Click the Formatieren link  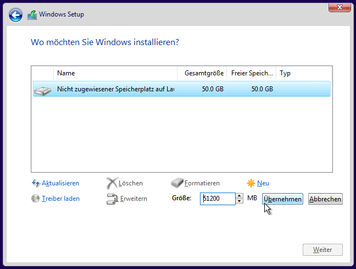[x=202, y=183]
